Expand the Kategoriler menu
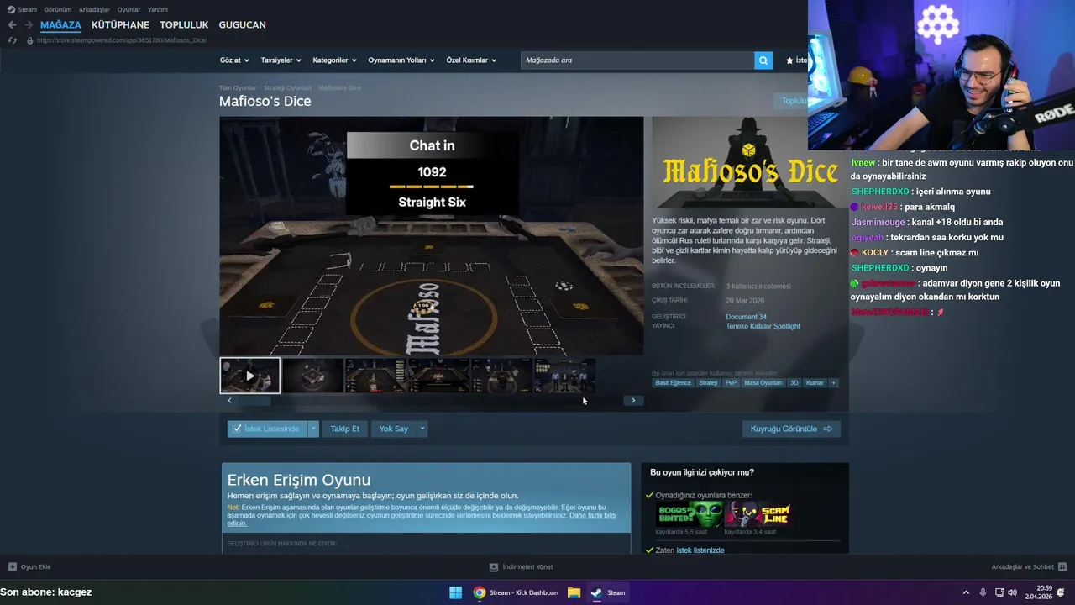 (334, 60)
